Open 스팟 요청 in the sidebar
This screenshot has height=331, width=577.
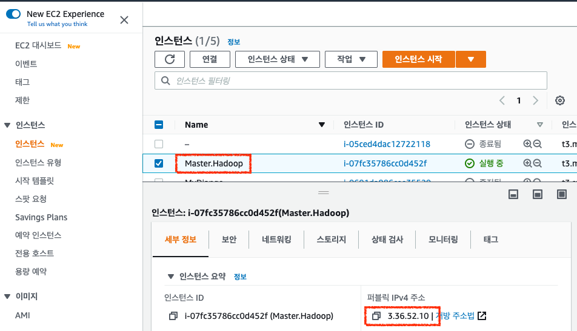pos(31,199)
